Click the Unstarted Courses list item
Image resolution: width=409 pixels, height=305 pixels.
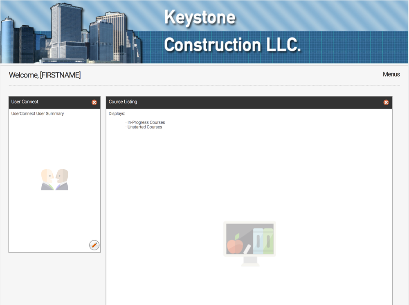click(145, 127)
